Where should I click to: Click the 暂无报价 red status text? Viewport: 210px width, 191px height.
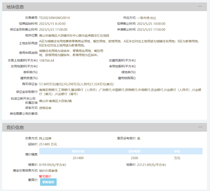[x=45, y=176]
